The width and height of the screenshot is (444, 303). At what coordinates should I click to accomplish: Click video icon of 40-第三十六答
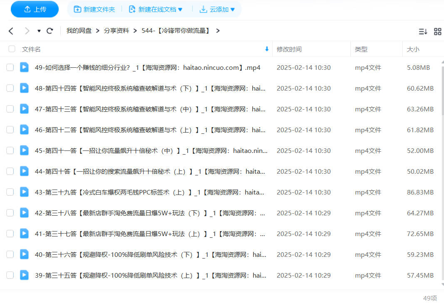tap(25, 254)
